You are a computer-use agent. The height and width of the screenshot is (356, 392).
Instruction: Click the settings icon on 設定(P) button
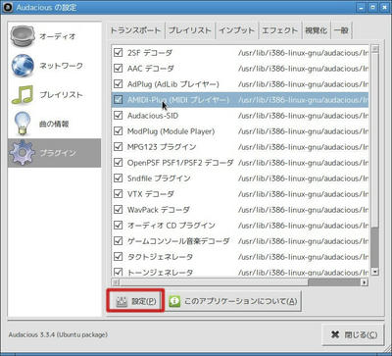point(122,301)
